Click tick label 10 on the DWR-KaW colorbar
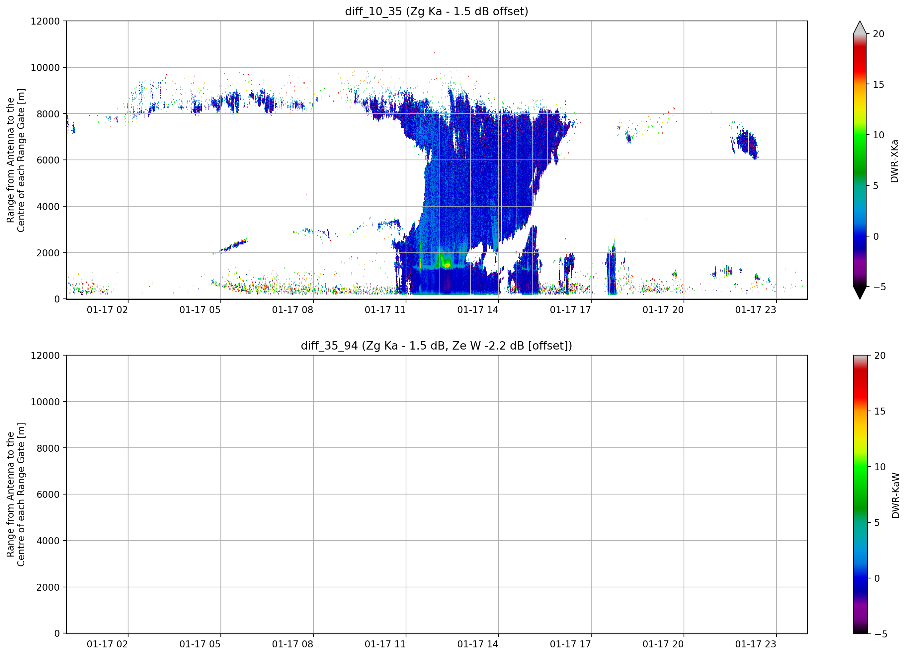907x656 pixels. (x=880, y=467)
